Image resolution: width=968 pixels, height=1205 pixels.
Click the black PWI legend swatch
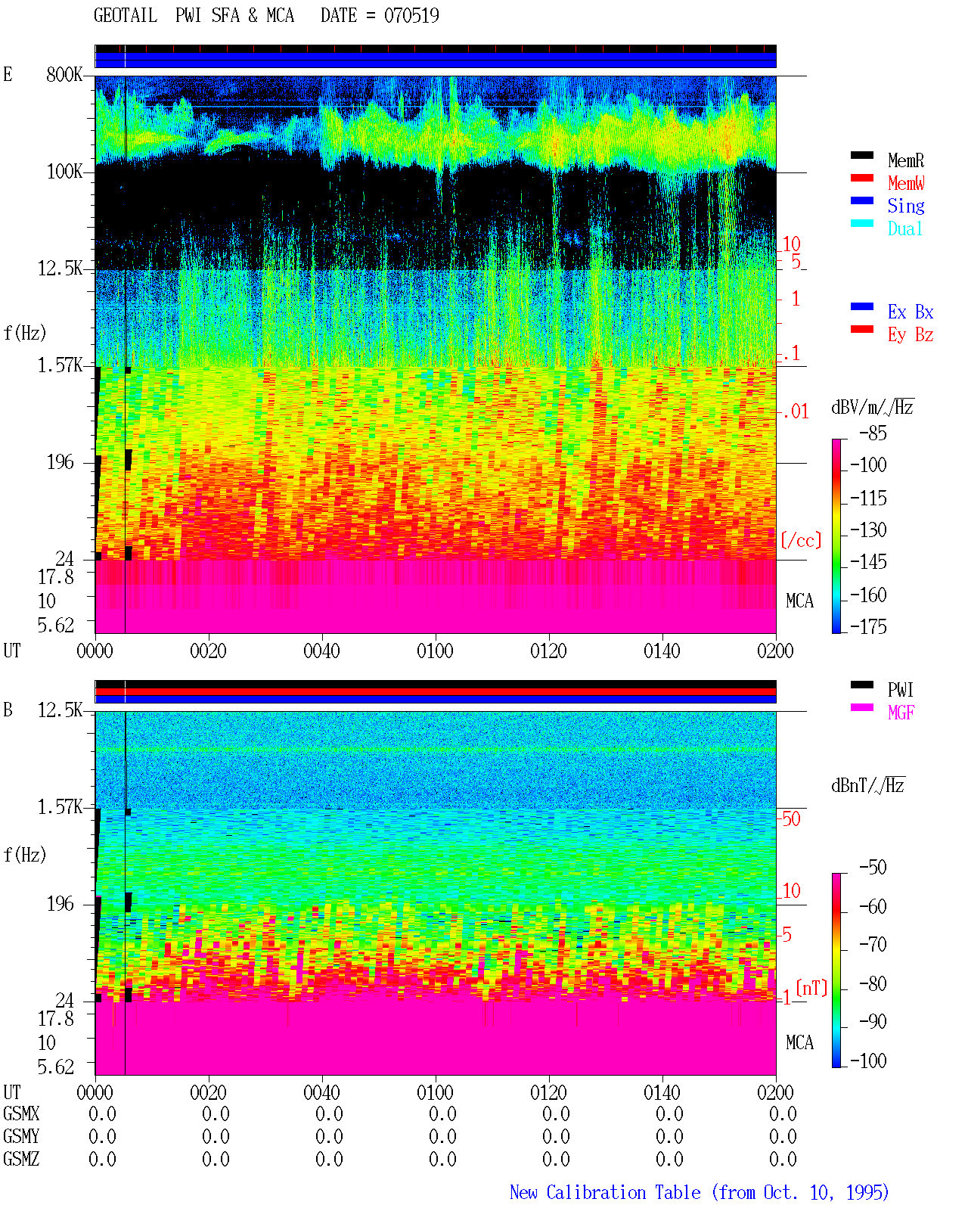click(x=862, y=685)
